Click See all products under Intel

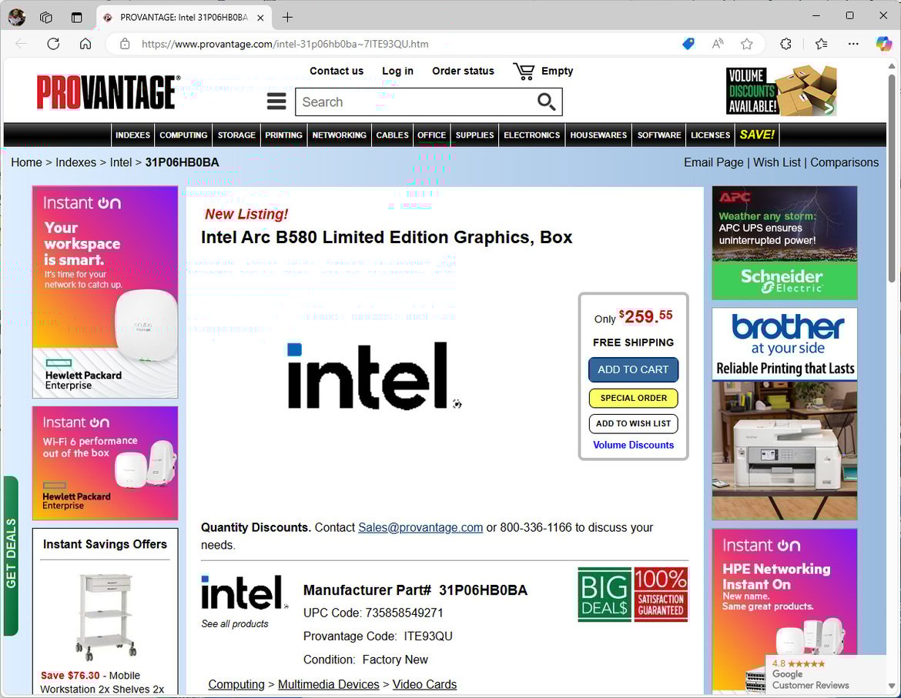234,624
